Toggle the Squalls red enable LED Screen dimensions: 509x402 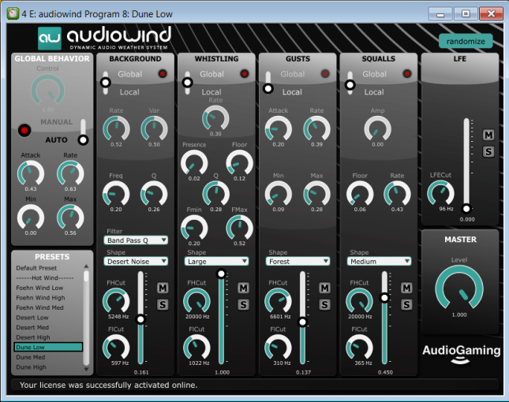point(404,74)
